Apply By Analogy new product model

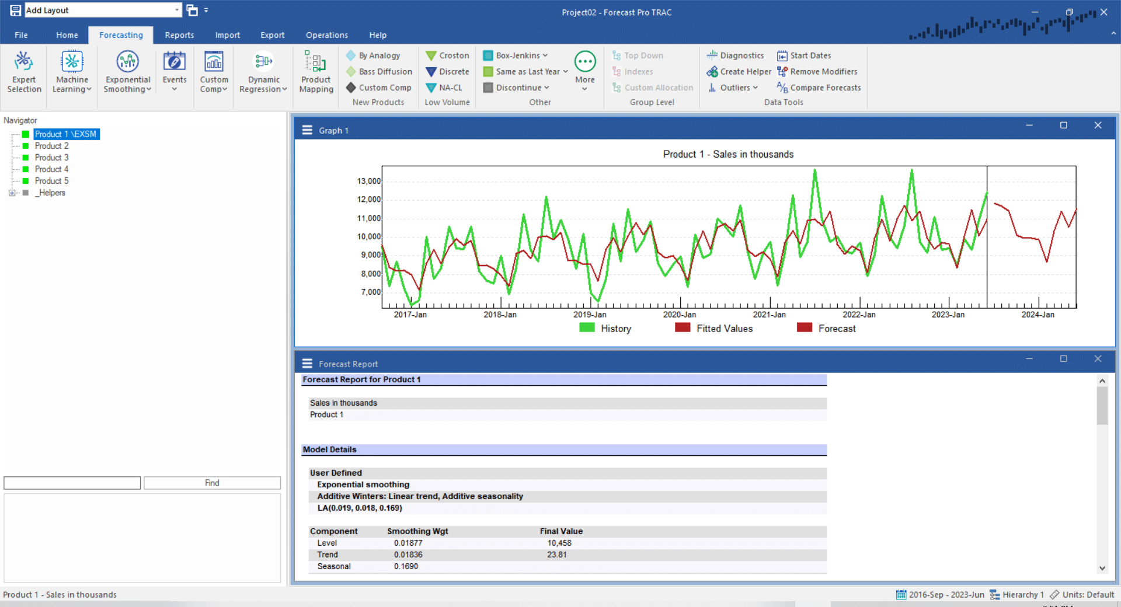coord(373,55)
